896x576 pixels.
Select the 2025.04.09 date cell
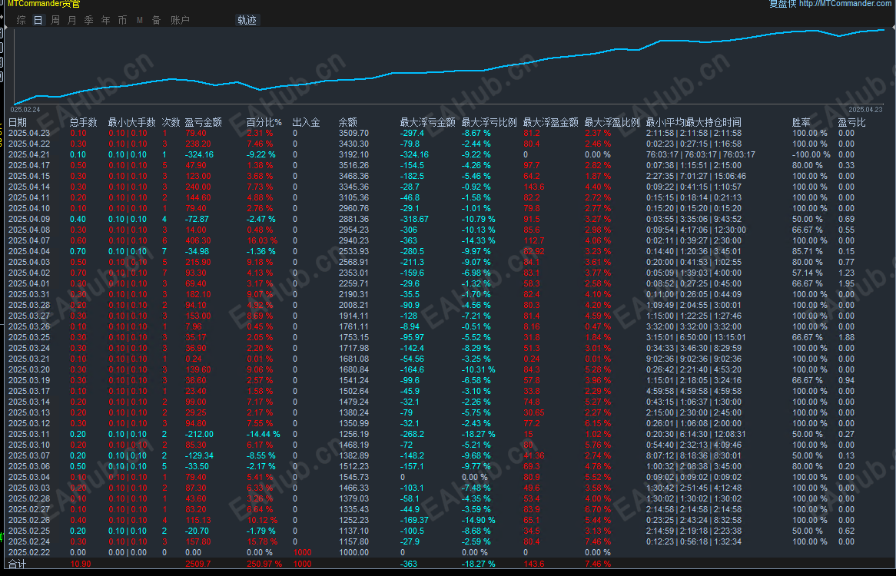tap(29, 219)
